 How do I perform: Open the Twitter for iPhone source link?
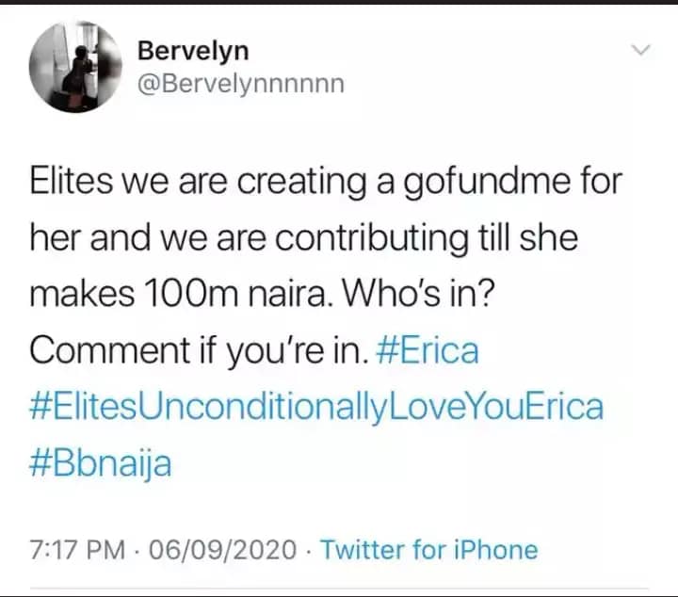429,550
